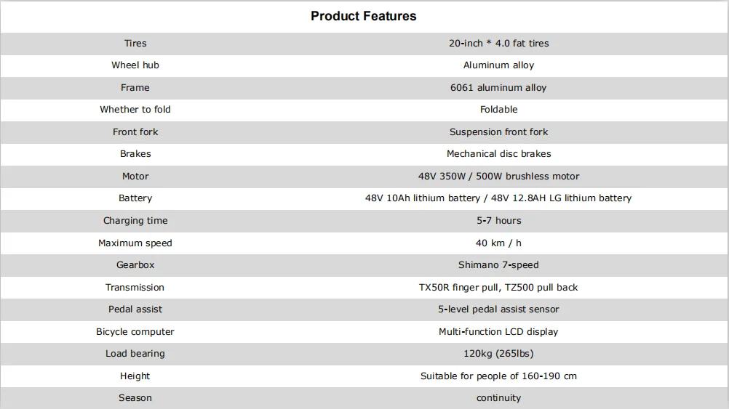The width and height of the screenshot is (729, 409).
Task: Click TX50R finger pull transmission text
Action: tap(460, 288)
